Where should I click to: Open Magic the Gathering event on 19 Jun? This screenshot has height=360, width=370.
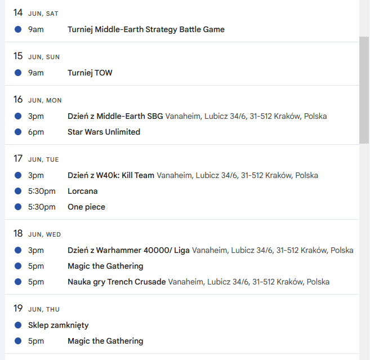(105, 341)
